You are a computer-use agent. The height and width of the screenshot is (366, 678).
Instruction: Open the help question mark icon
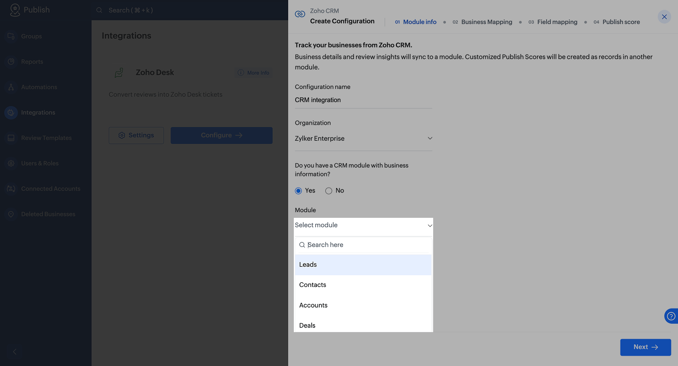pyautogui.click(x=671, y=316)
